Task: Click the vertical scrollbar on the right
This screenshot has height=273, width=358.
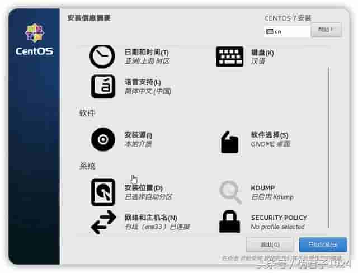Action: [328, 147]
